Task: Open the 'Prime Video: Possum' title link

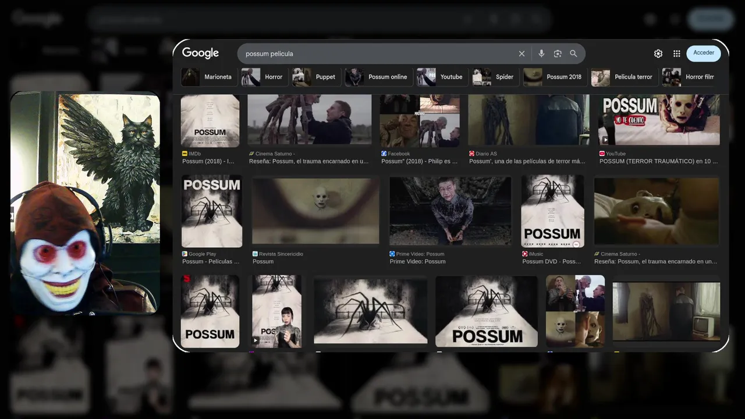Action: (417, 262)
